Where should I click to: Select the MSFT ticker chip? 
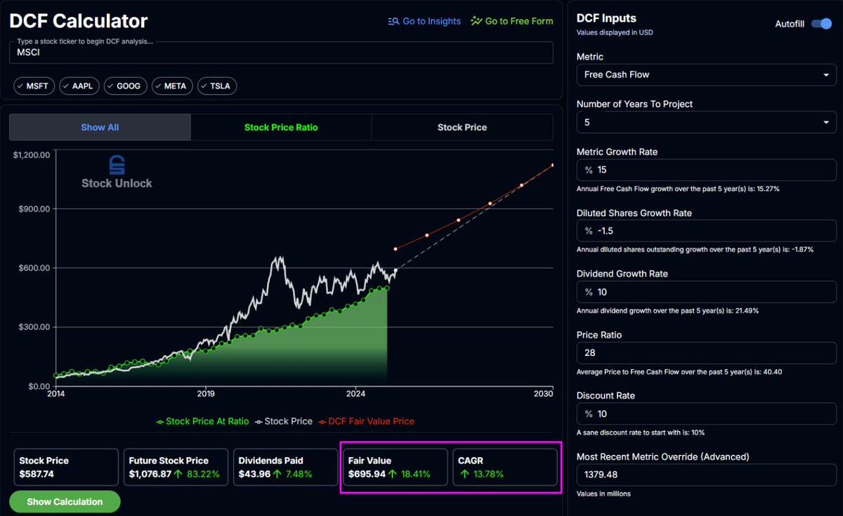34,86
